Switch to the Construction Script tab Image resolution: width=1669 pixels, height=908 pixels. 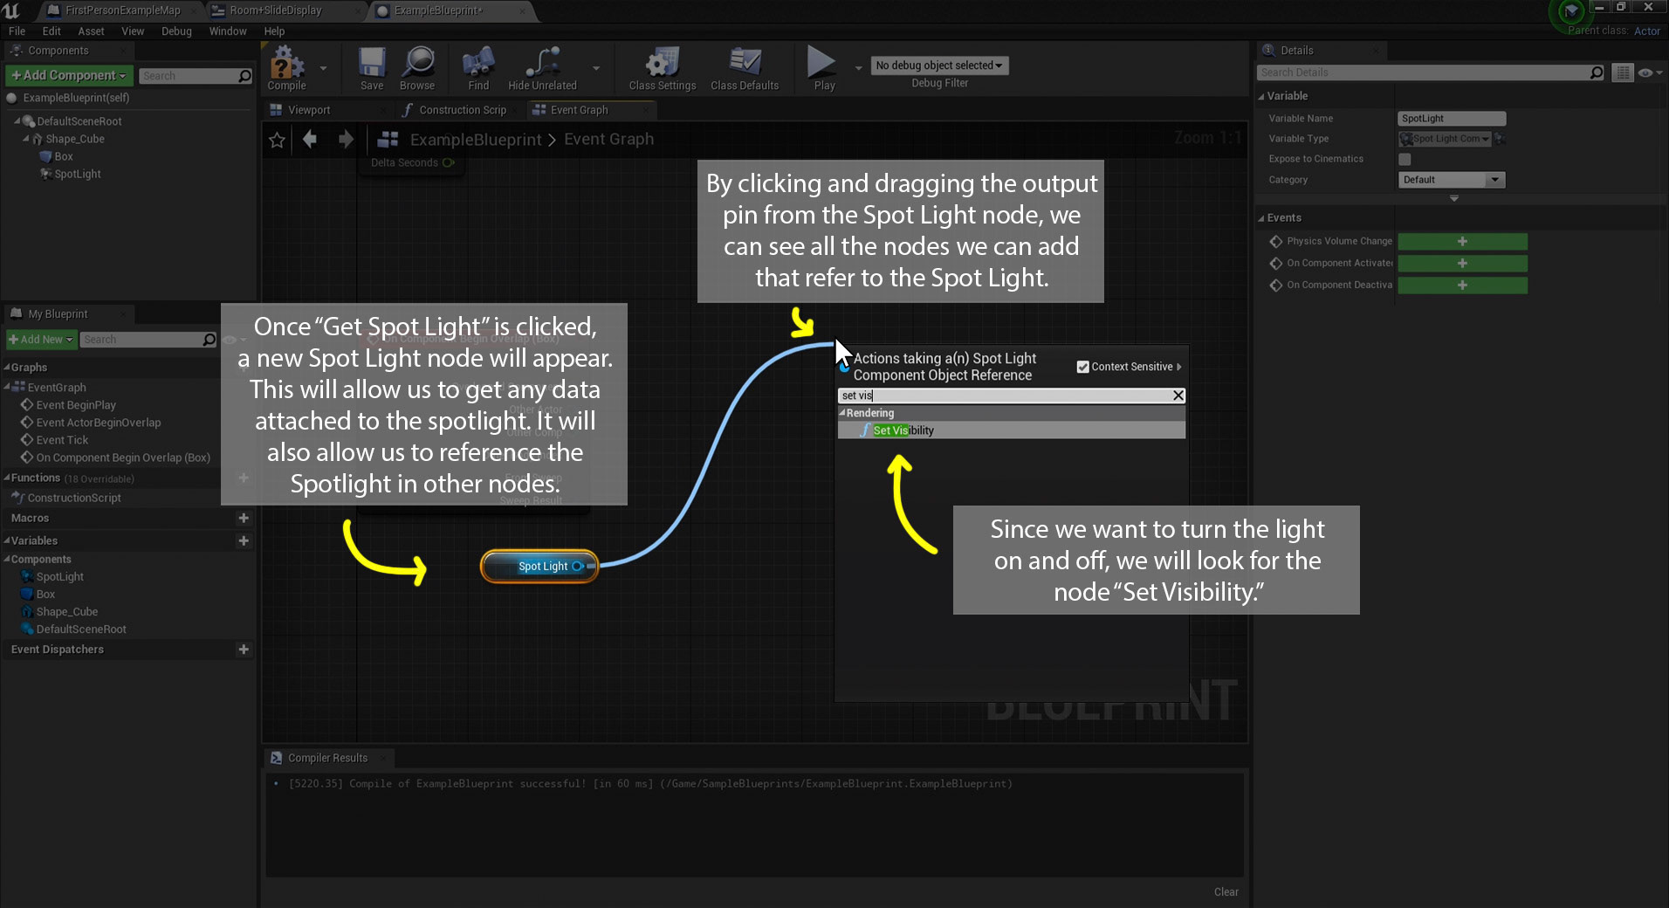tap(463, 110)
